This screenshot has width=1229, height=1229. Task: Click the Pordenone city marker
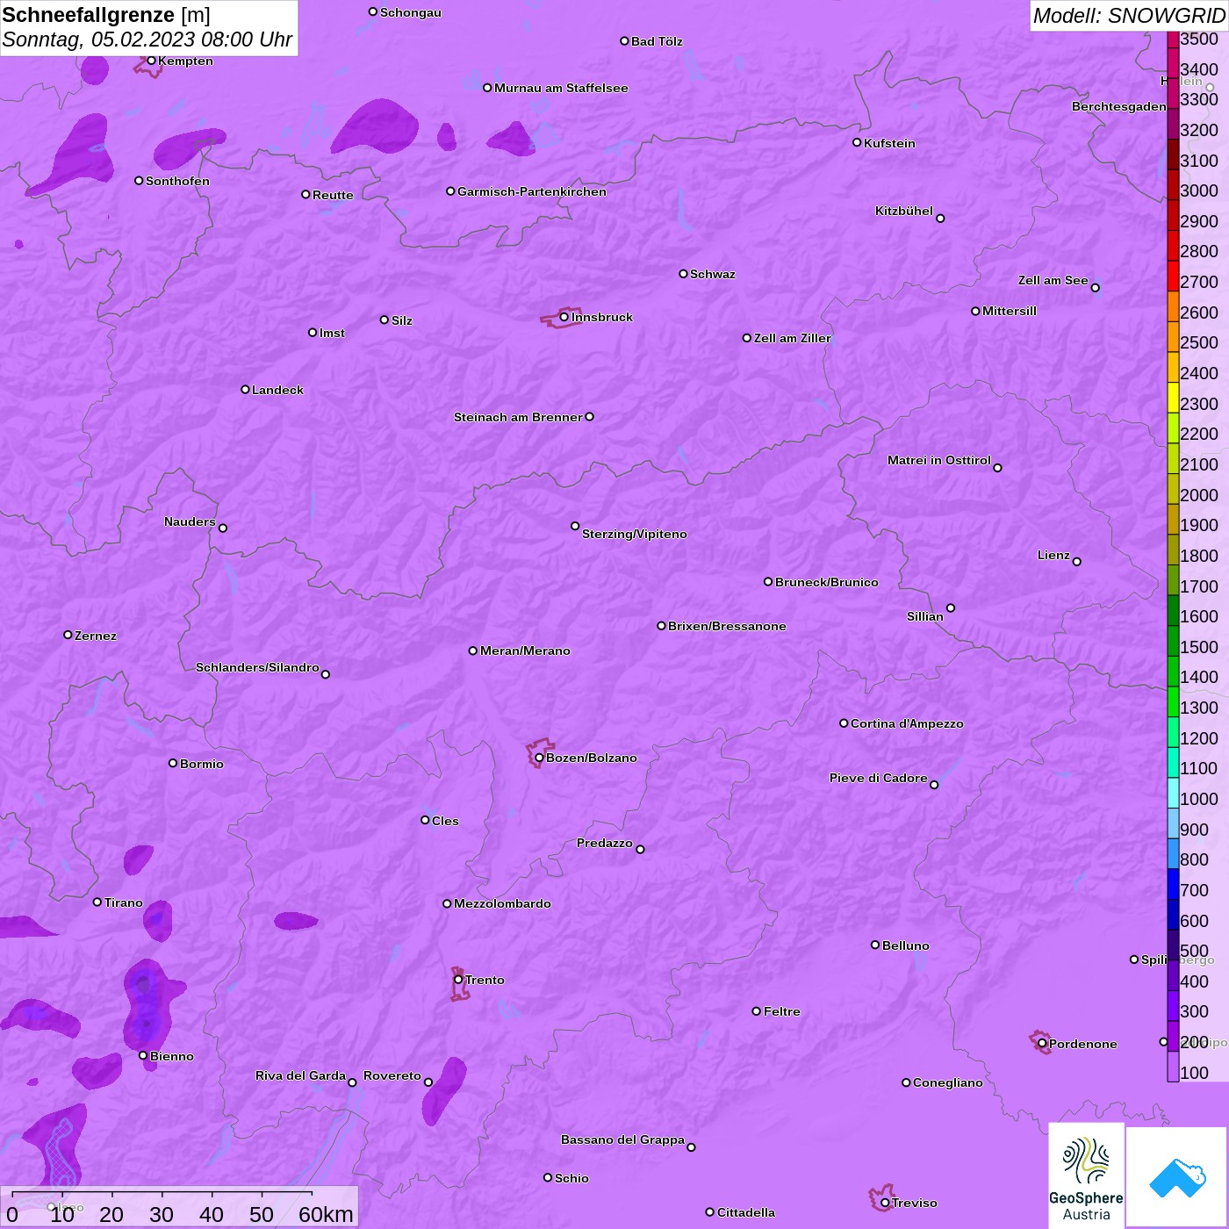pos(1042,1044)
